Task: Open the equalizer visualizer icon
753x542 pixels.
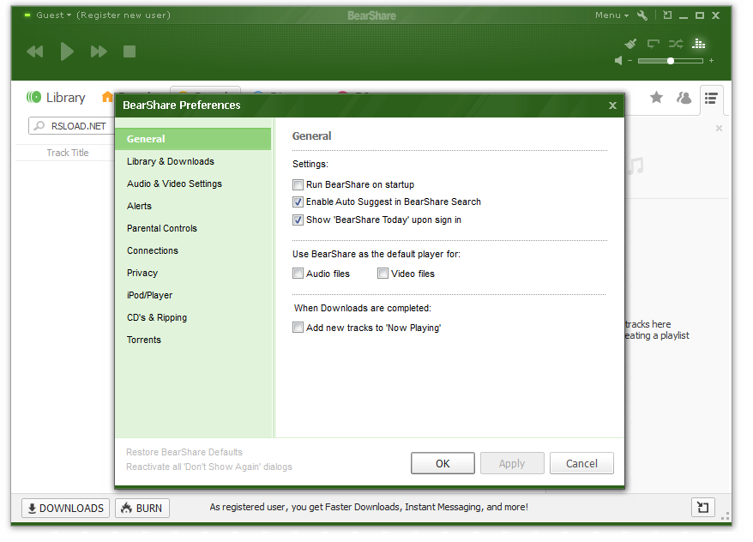Action: click(698, 44)
